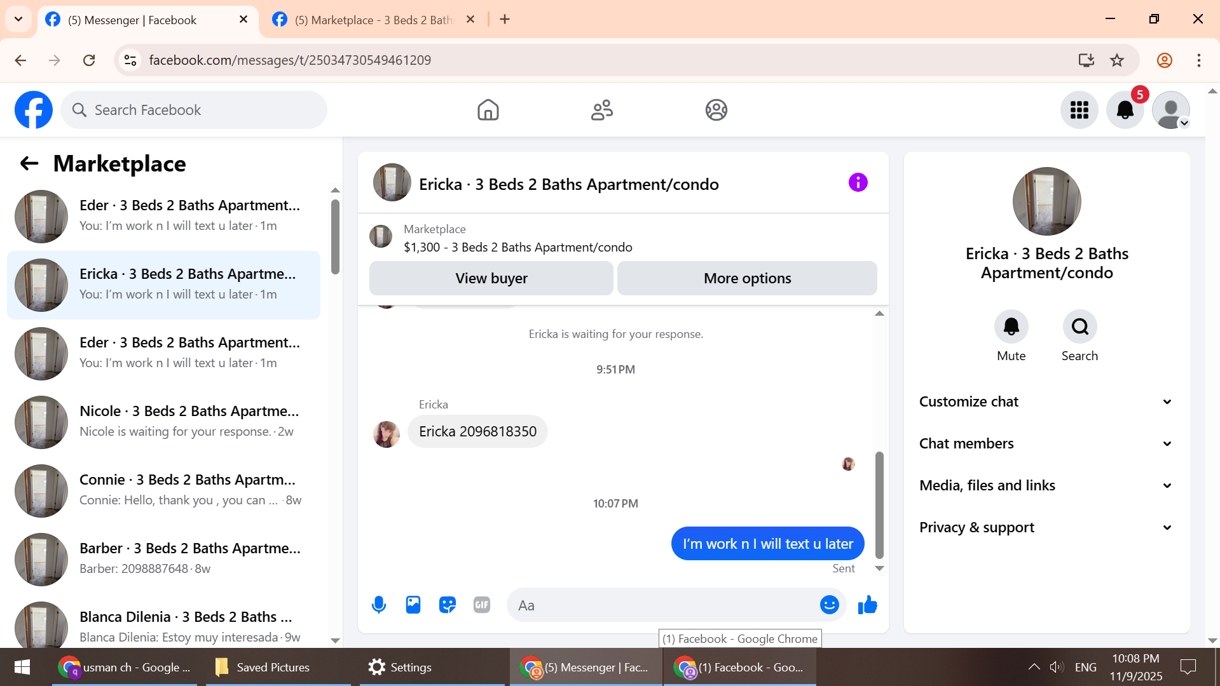Open the Connie conversation

coord(164,491)
